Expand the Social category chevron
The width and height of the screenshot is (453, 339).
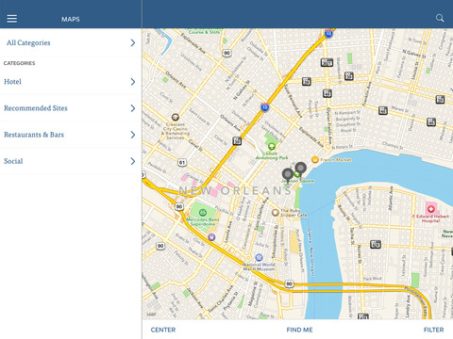[x=133, y=161]
